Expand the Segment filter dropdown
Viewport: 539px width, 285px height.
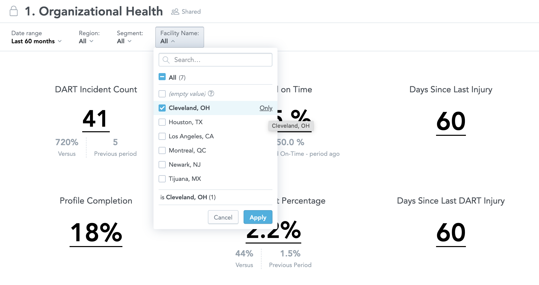[x=130, y=37]
